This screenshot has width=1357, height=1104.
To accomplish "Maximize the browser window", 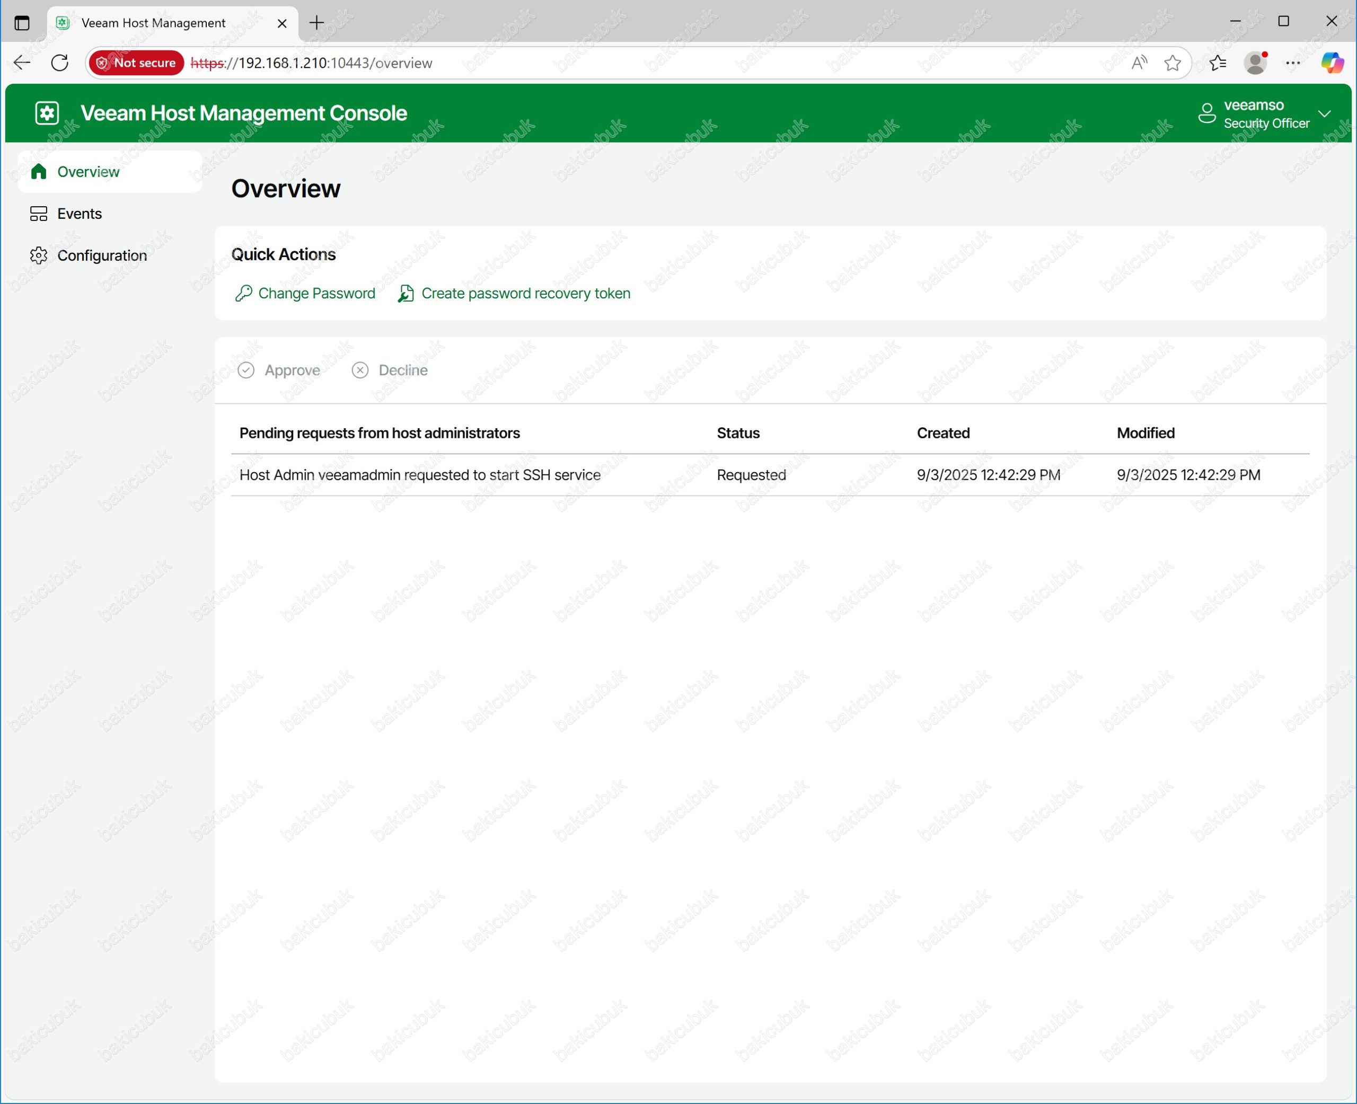I will tap(1283, 21).
